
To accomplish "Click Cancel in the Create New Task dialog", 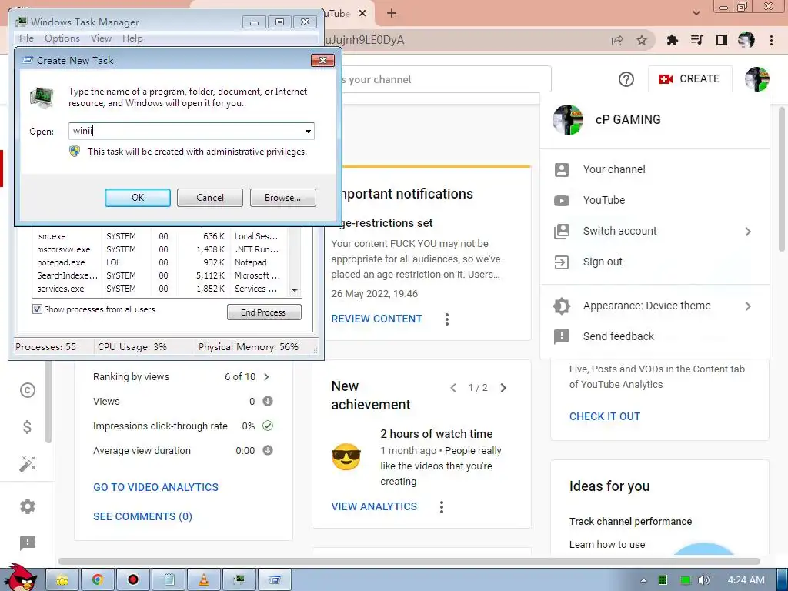I will point(210,198).
